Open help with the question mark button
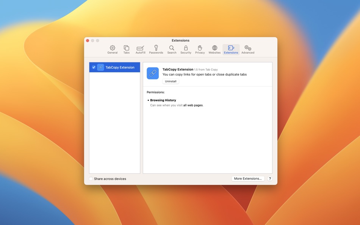 pyautogui.click(x=270, y=179)
